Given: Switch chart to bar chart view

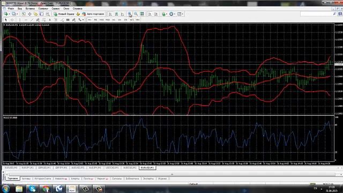Looking at the screenshot, I should tap(110, 14).
